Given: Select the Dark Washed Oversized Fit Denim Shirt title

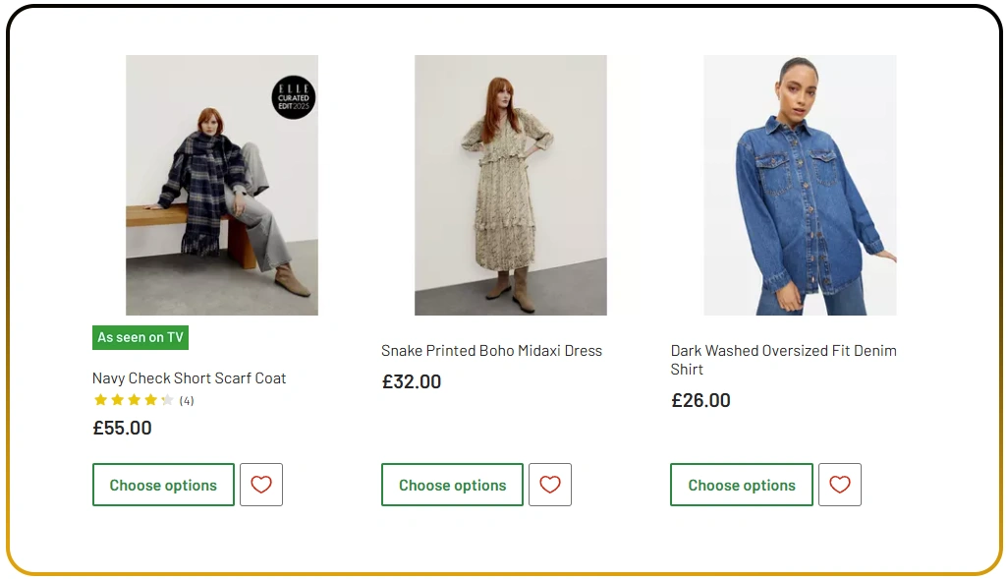Looking at the screenshot, I should pos(783,360).
